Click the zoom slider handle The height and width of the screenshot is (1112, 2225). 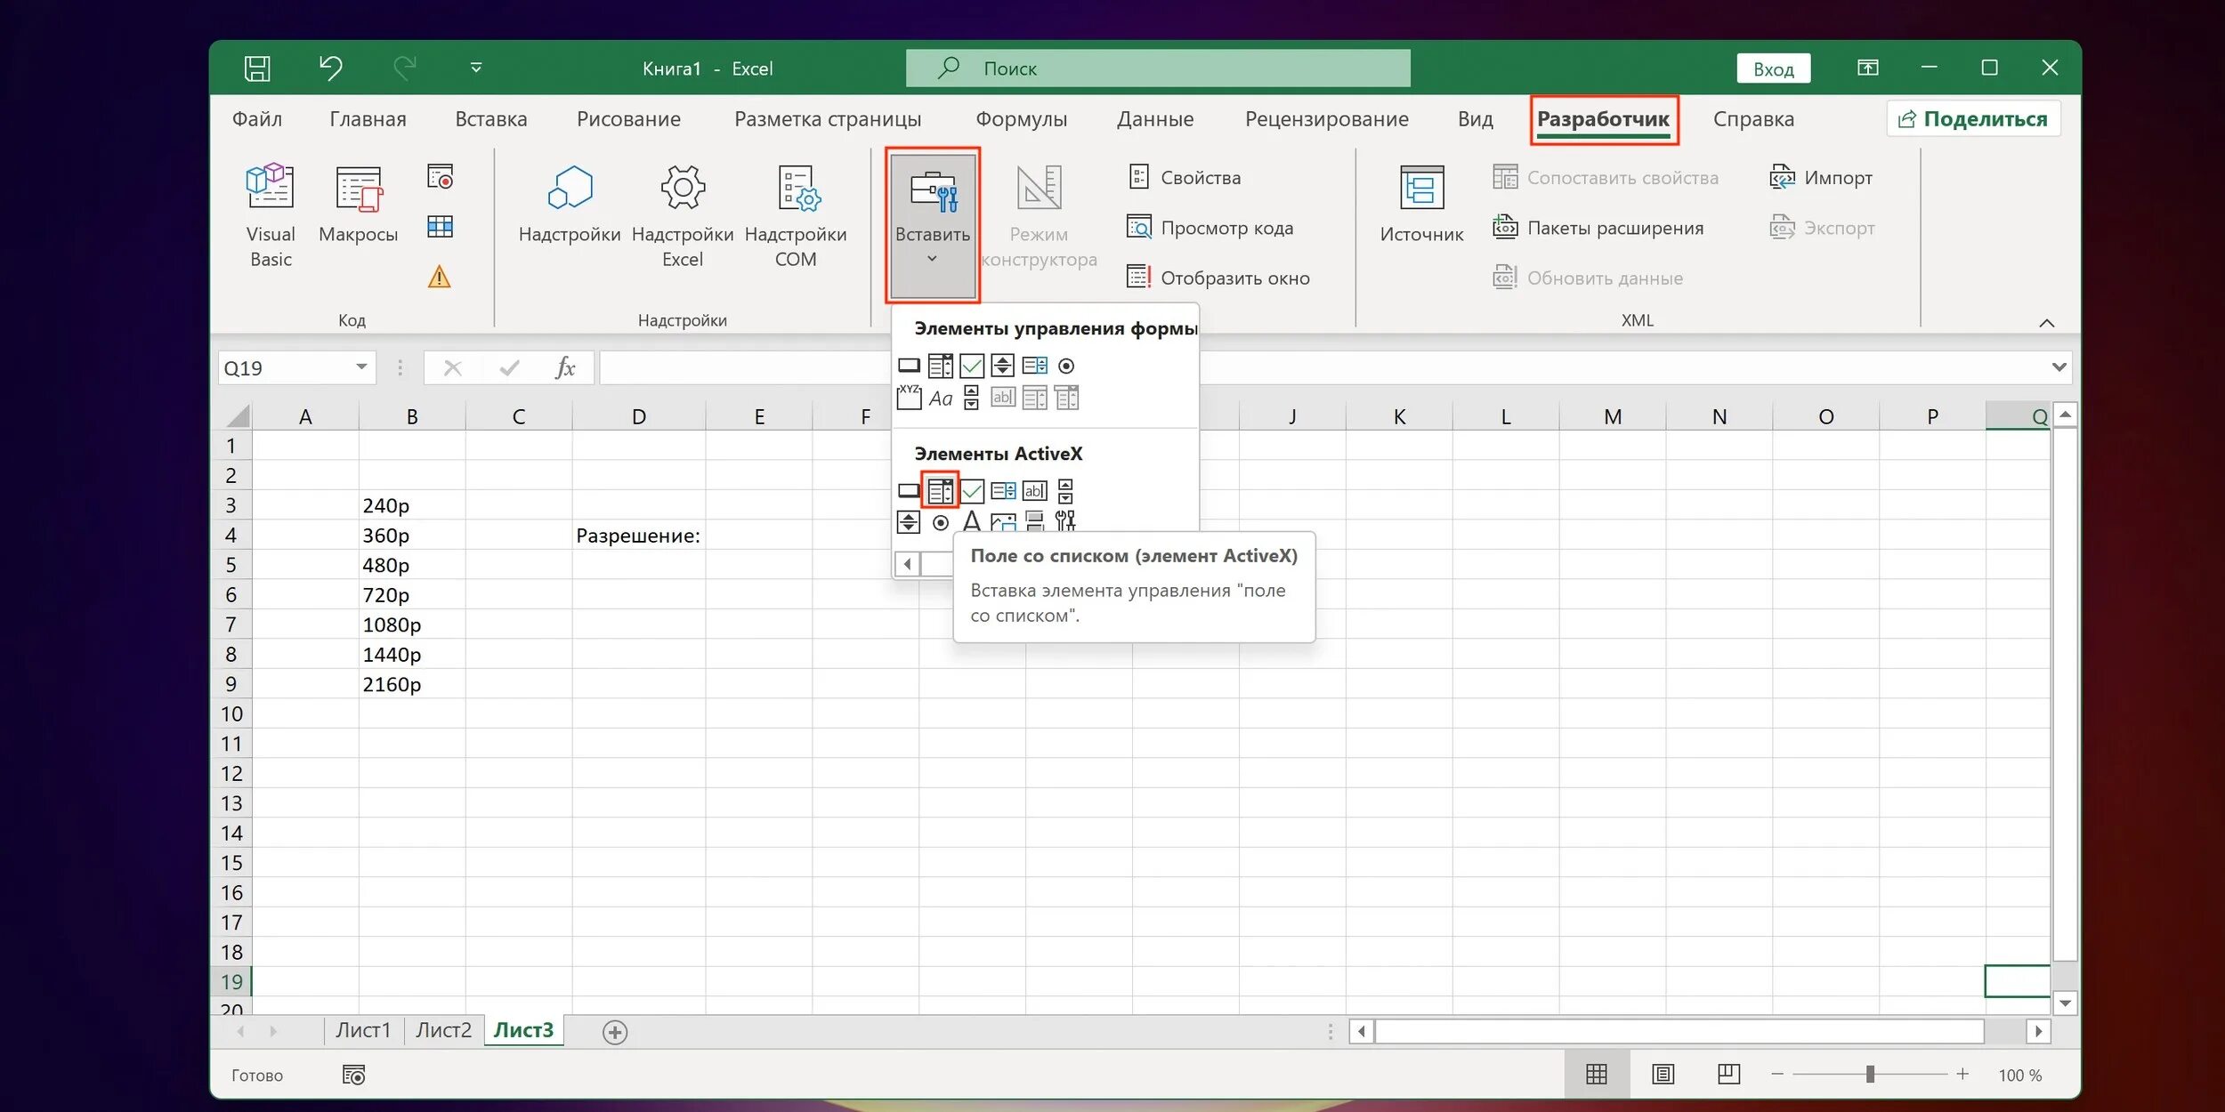point(1870,1075)
